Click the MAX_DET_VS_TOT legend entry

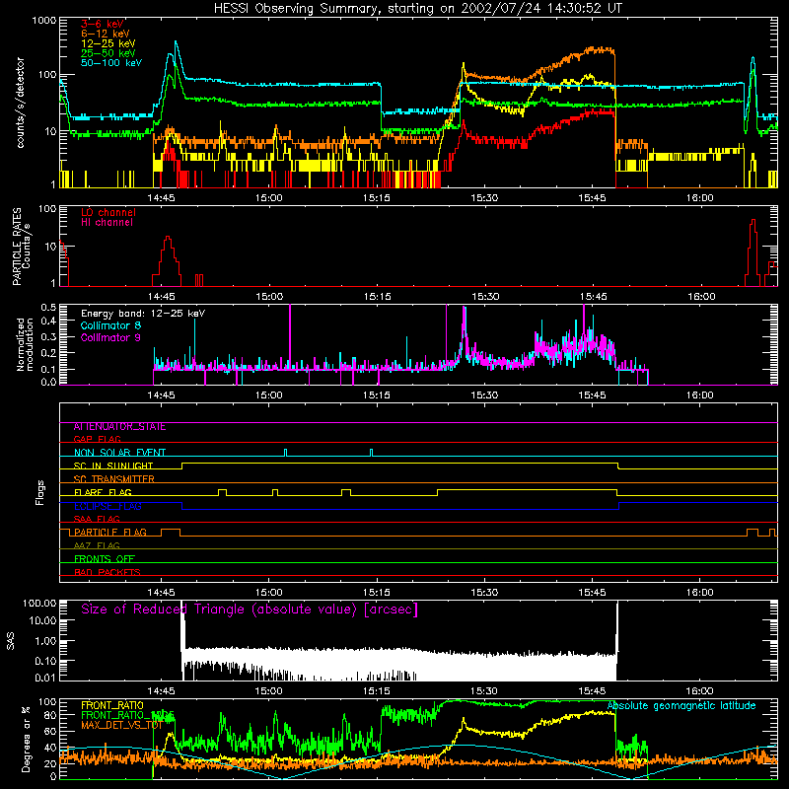coord(121,725)
